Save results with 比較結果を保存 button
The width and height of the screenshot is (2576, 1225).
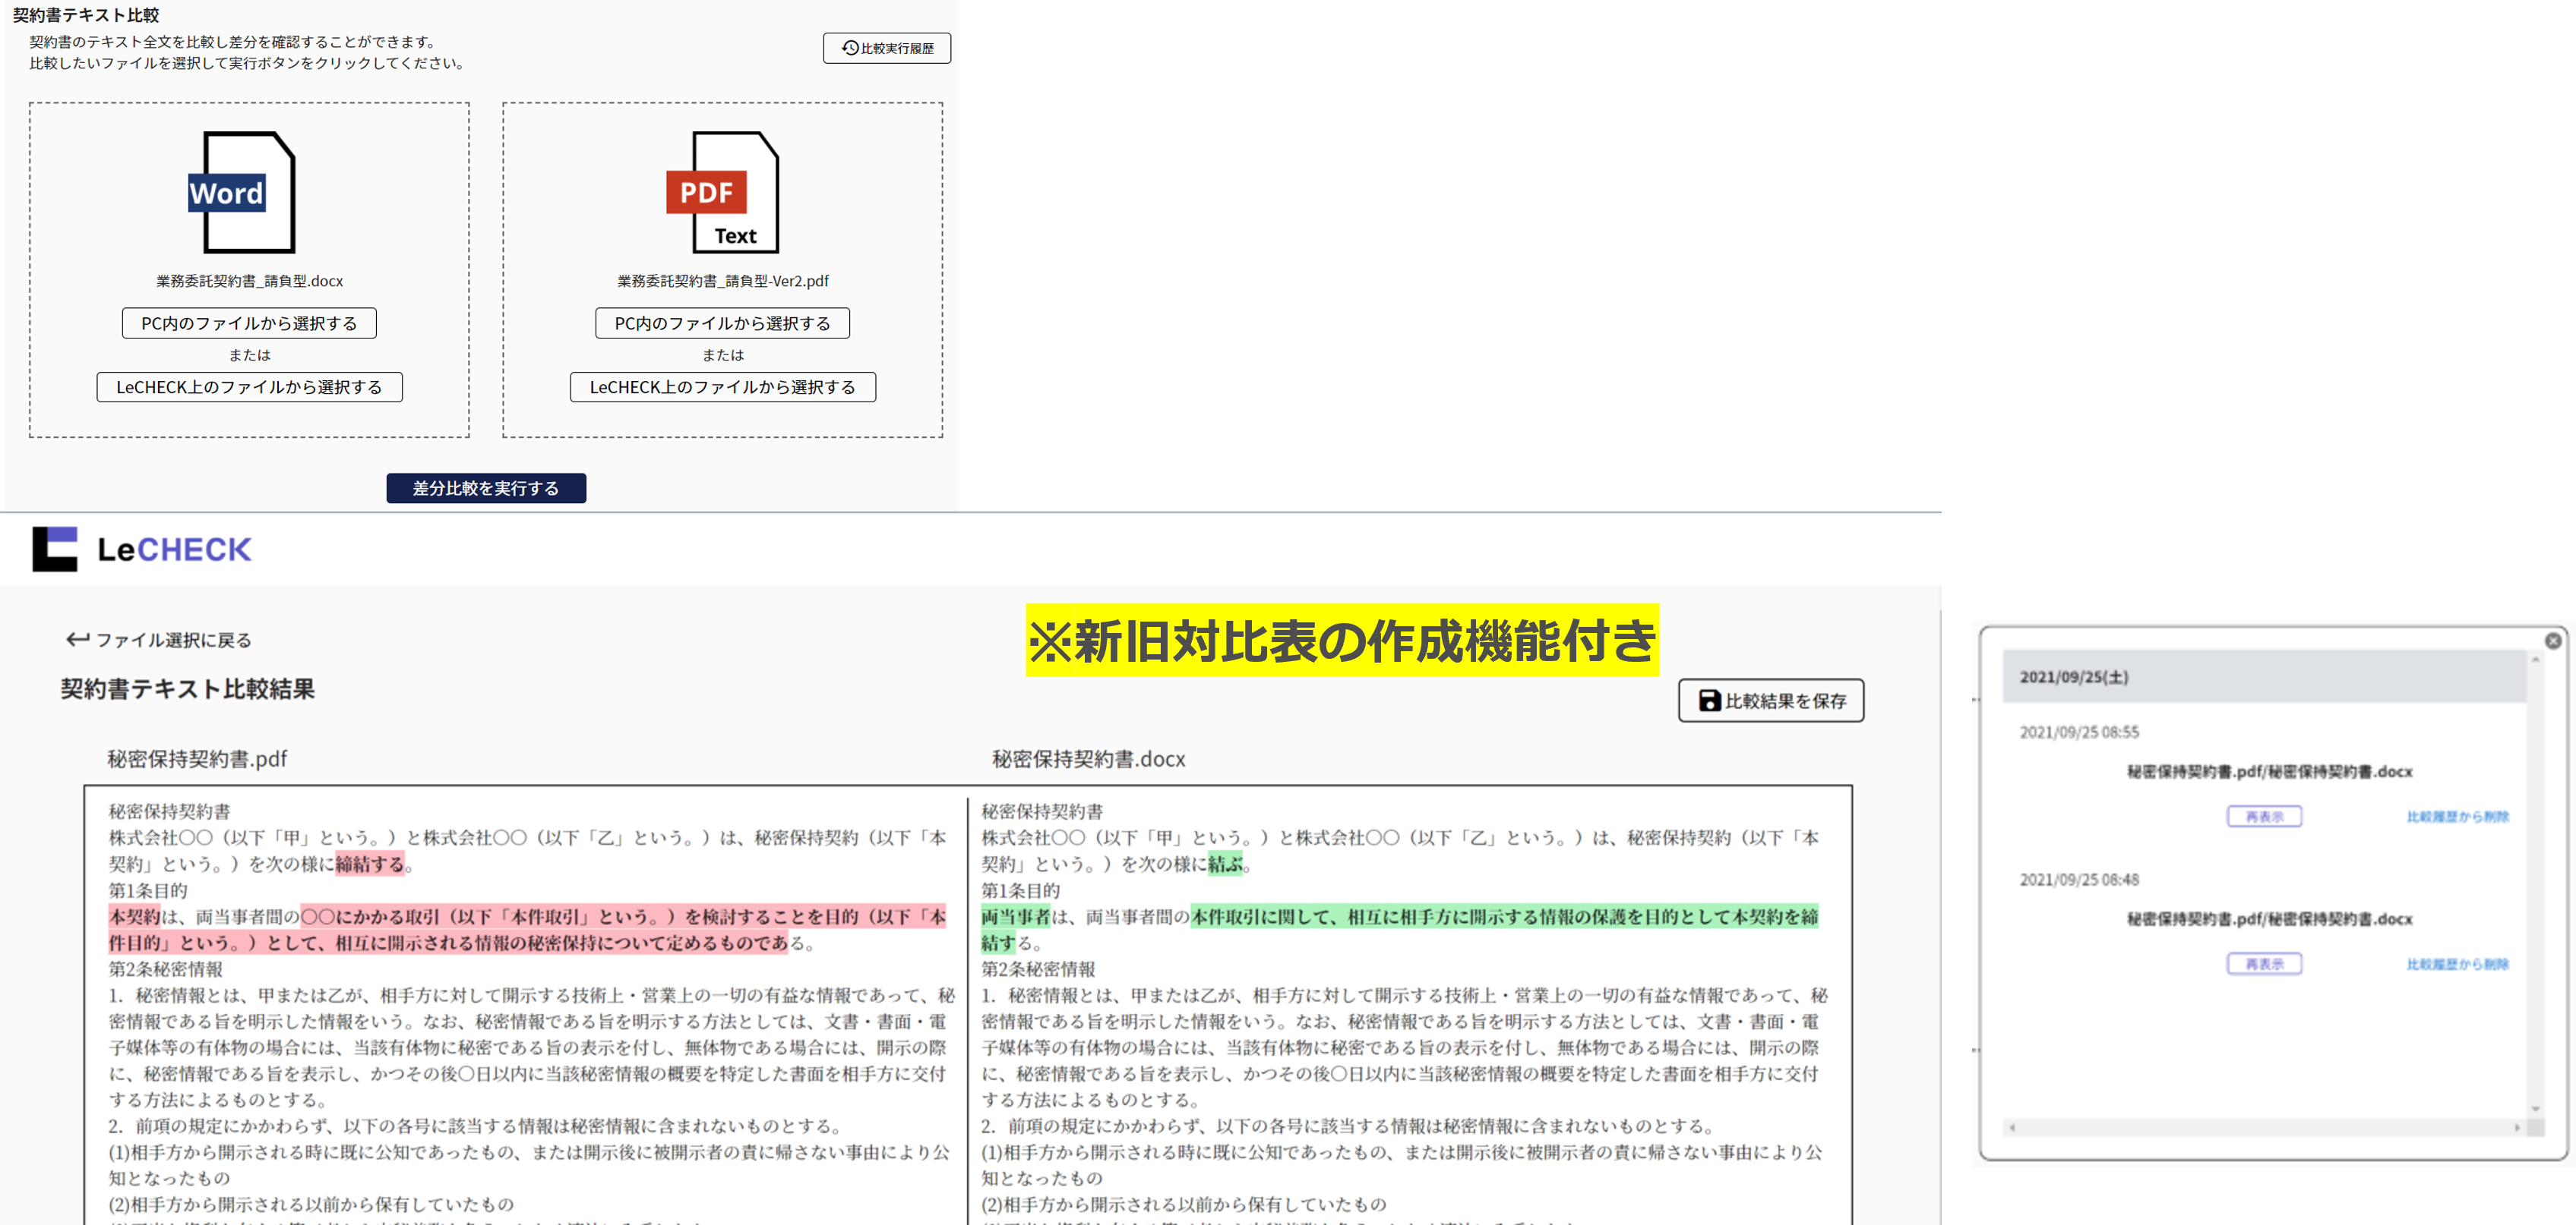pos(1771,701)
